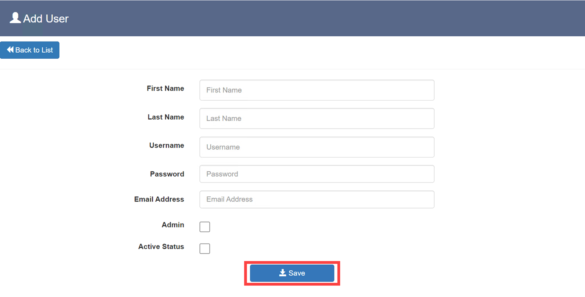Focus the Last Name input
The image size is (585, 297).
[316, 118]
